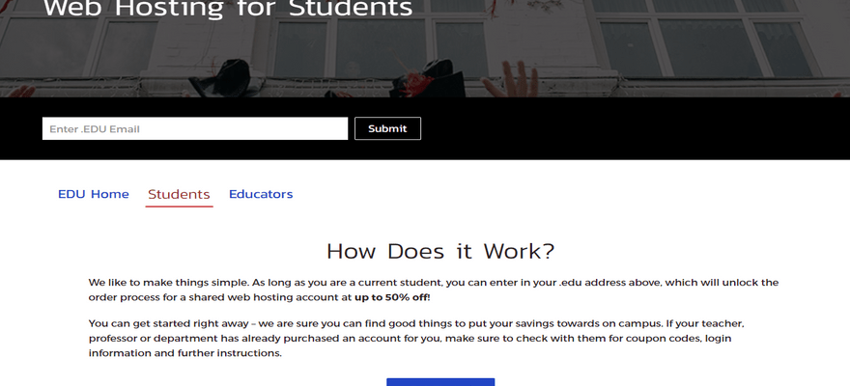Click the bold "up to 50% off" text
Screen dimensions: 850x386
391,297
